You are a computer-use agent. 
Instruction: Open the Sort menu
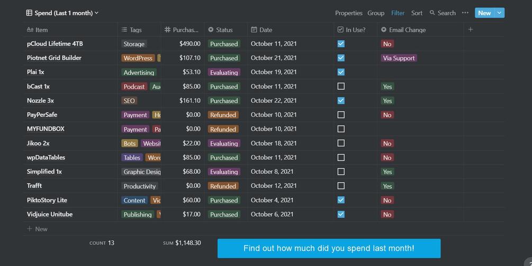point(417,13)
